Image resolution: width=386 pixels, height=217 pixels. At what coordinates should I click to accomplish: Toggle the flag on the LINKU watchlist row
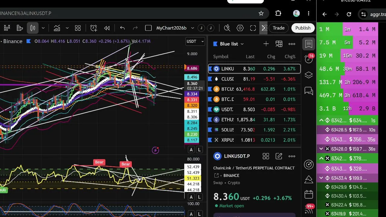click(x=210, y=69)
